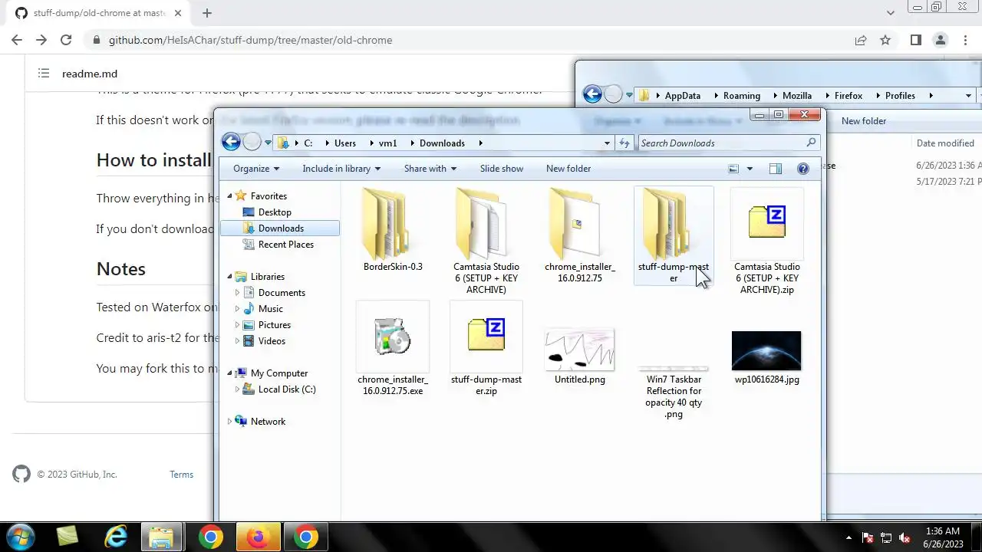Select wp10616284.jpg image thumbnail
The height and width of the screenshot is (552, 982).
point(766,351)
